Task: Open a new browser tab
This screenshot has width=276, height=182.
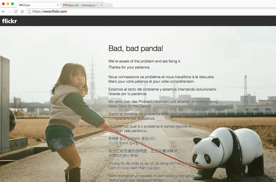Action: pos(109,5)
